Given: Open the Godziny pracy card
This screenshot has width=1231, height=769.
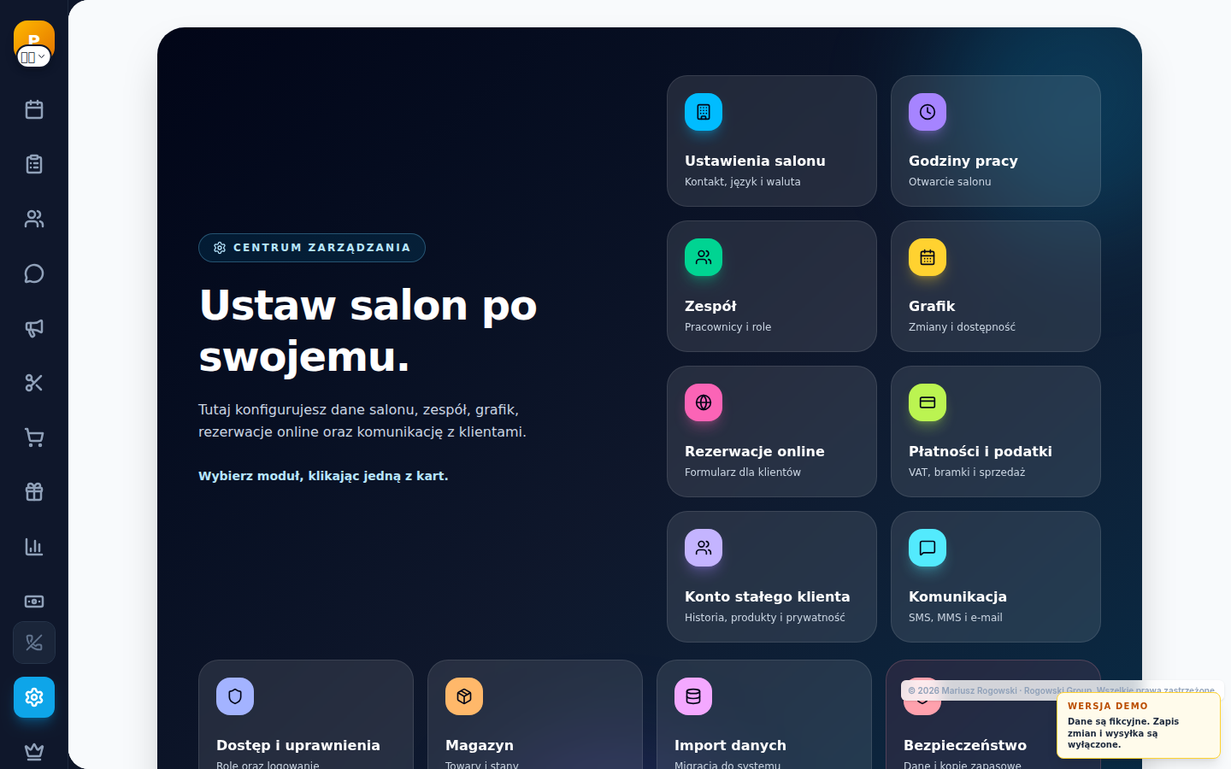Looking at the screenshot, I should pos(996,141).
